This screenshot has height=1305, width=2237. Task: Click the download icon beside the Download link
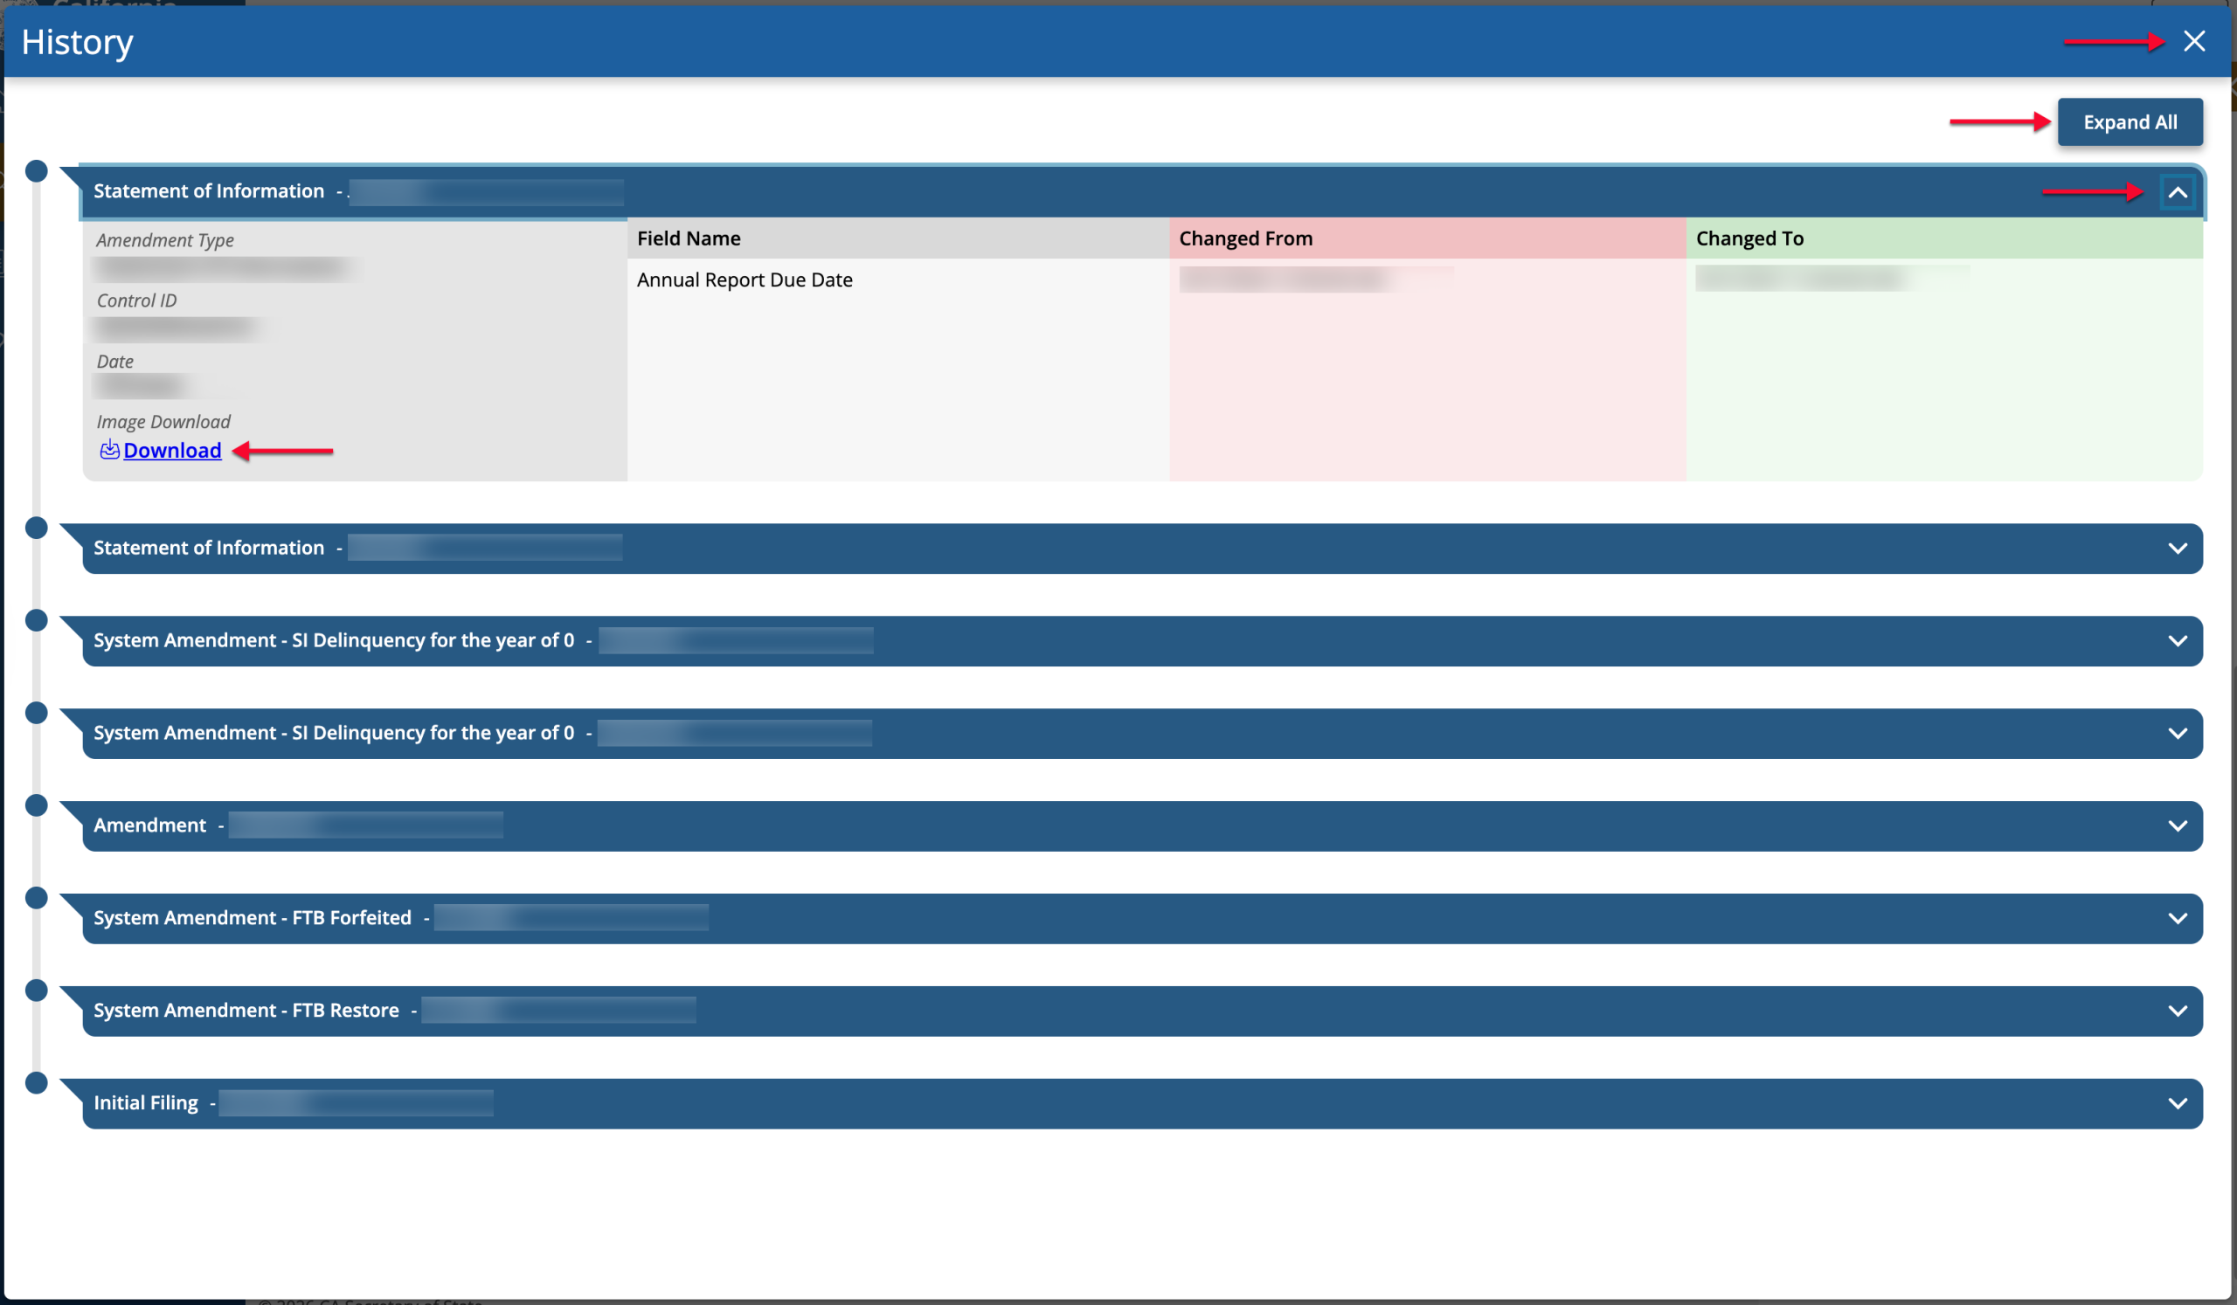[109, 450]
